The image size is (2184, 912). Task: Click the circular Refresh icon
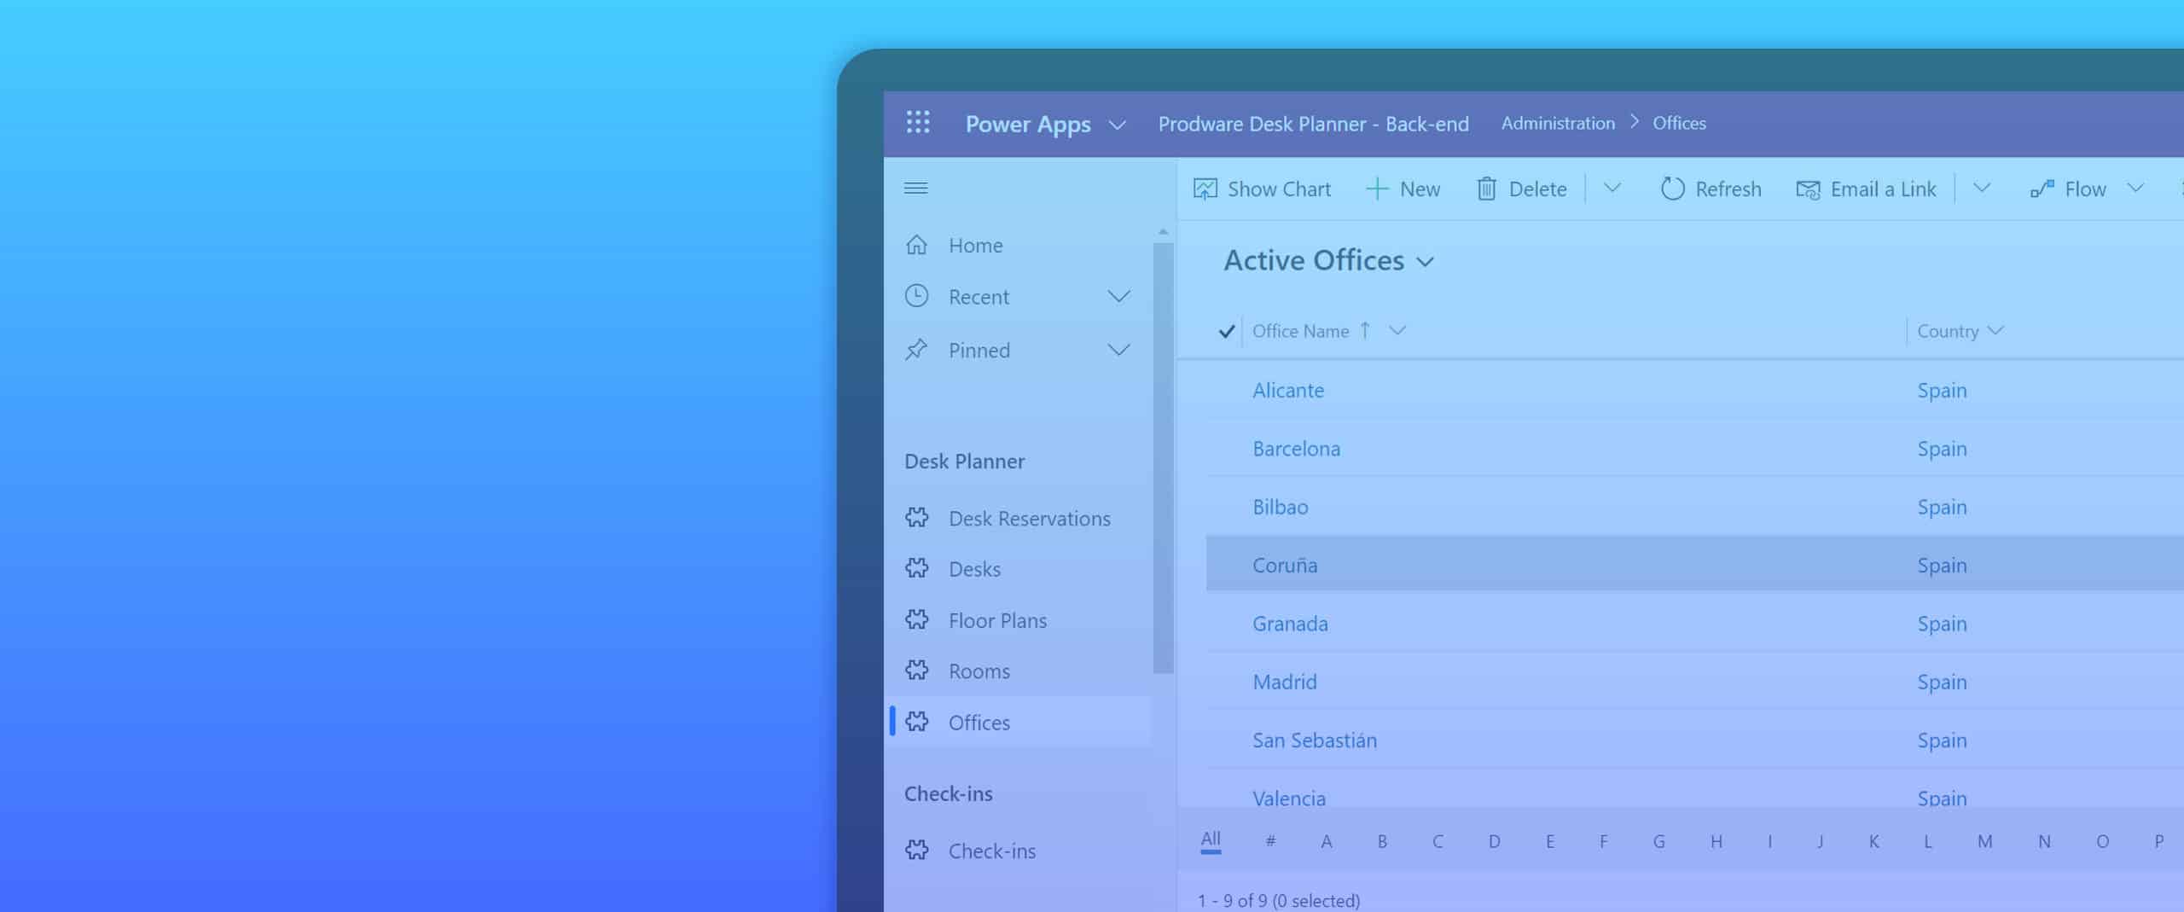[x=1672, y=189]
